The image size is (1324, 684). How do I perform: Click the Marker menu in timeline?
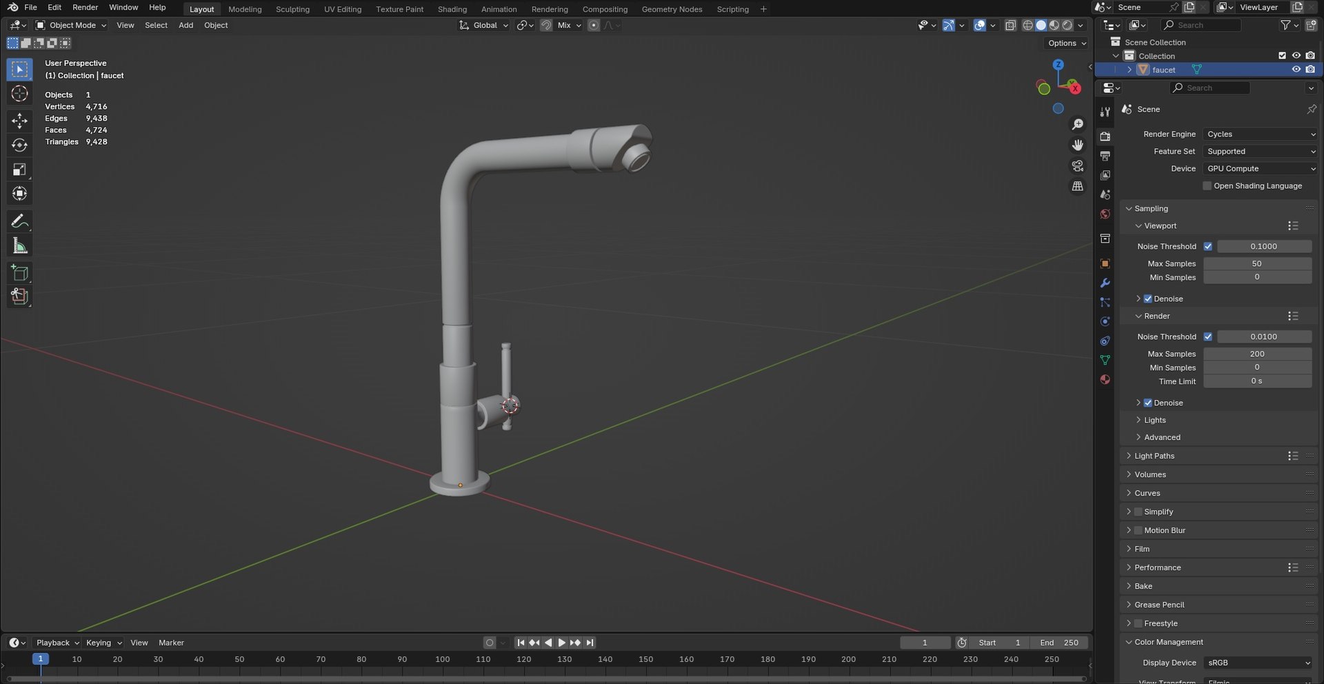tap(171, 643)
